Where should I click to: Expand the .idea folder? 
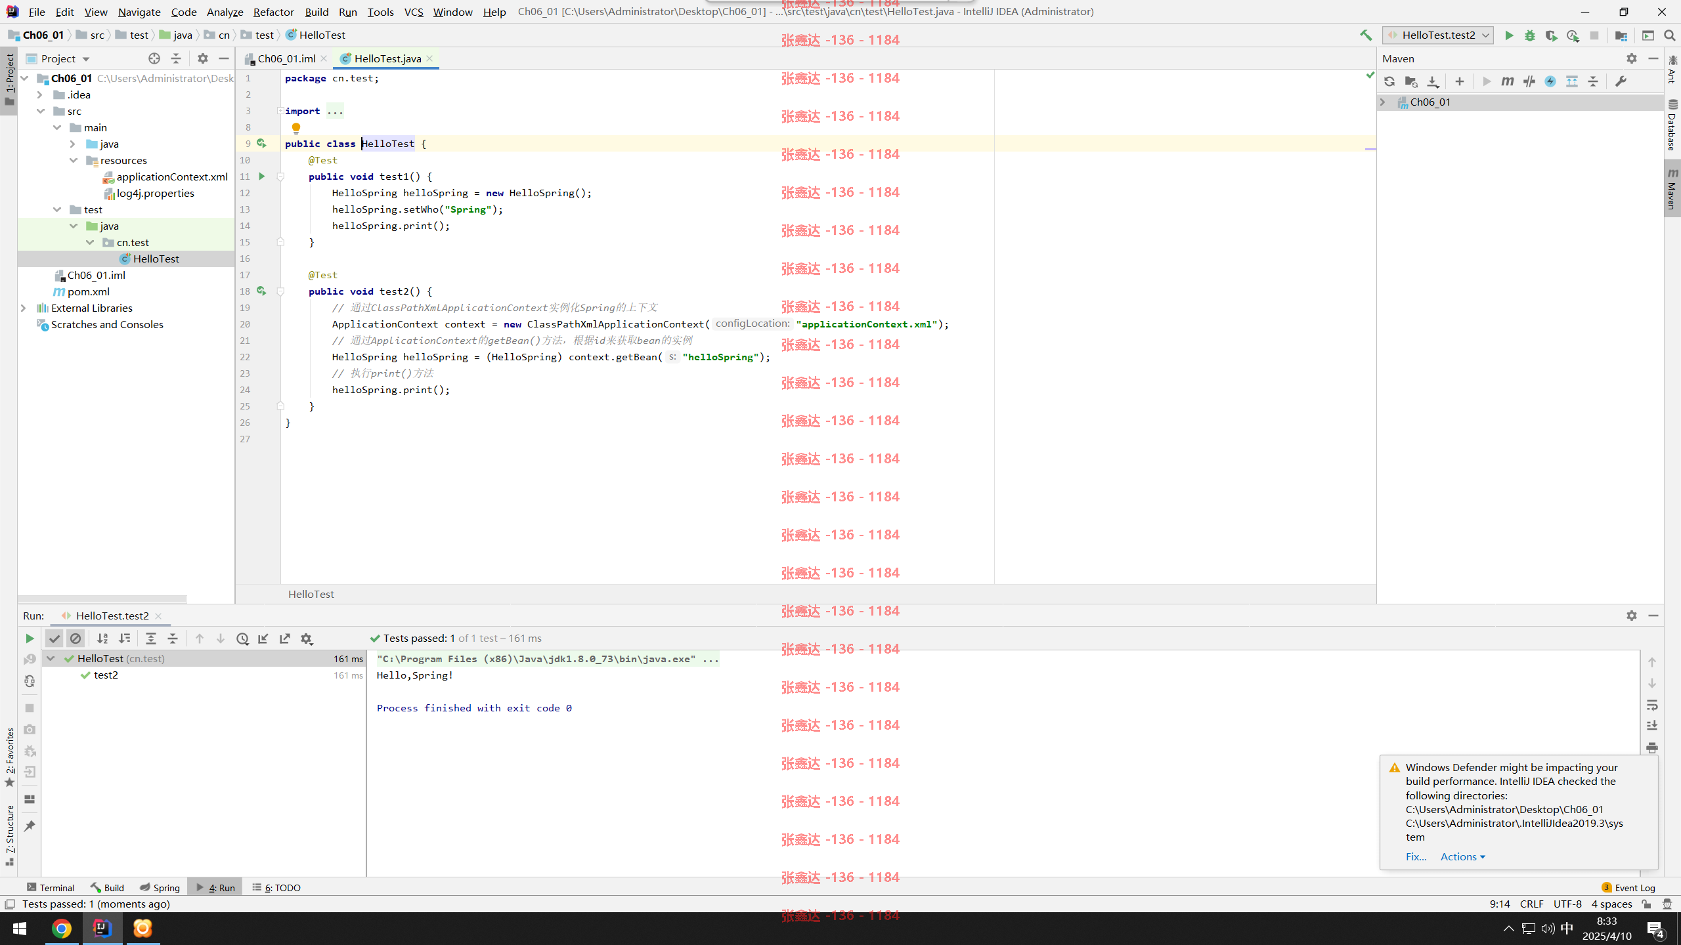(x=40, y=94)
